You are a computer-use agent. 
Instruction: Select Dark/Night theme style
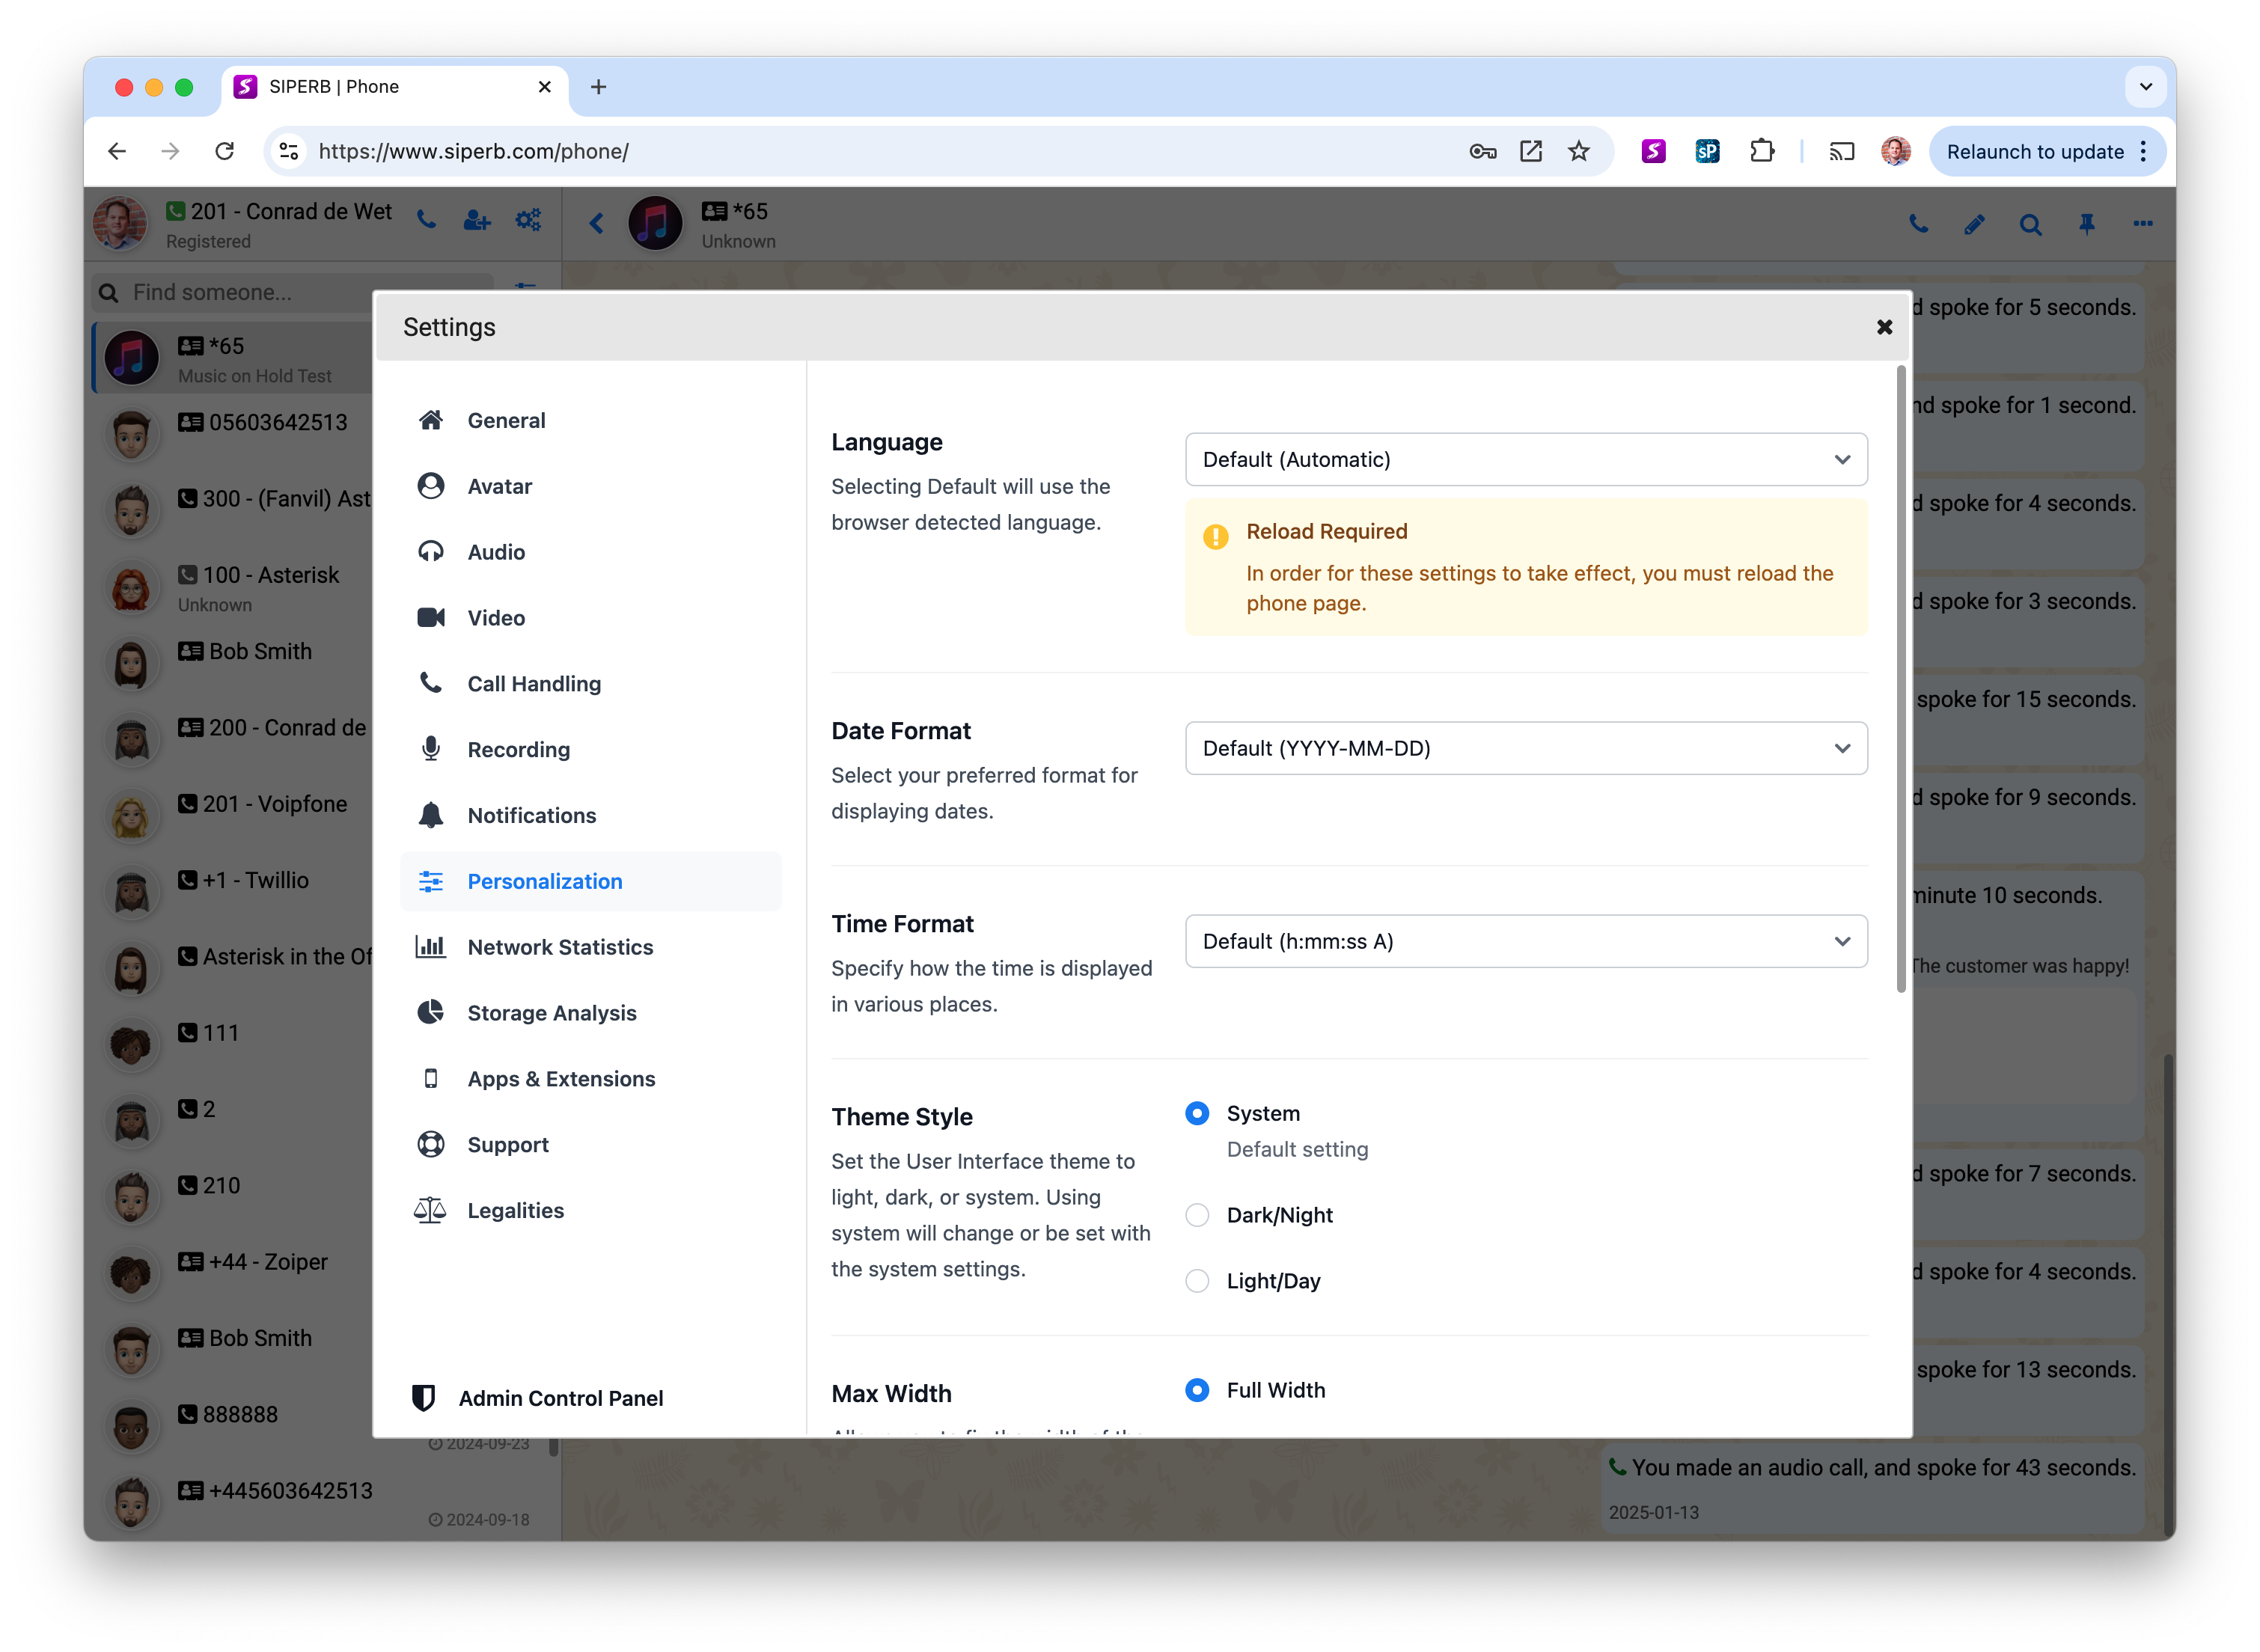(1197, 1215)
